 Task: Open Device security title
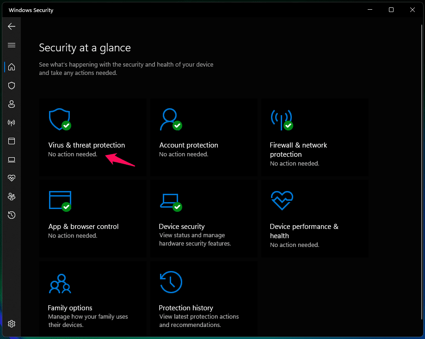click(x=182, y=227)
